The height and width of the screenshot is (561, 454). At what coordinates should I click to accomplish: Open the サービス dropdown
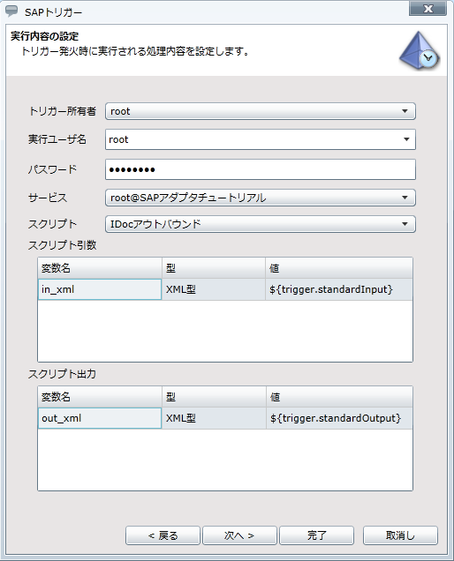coord(261,198)
